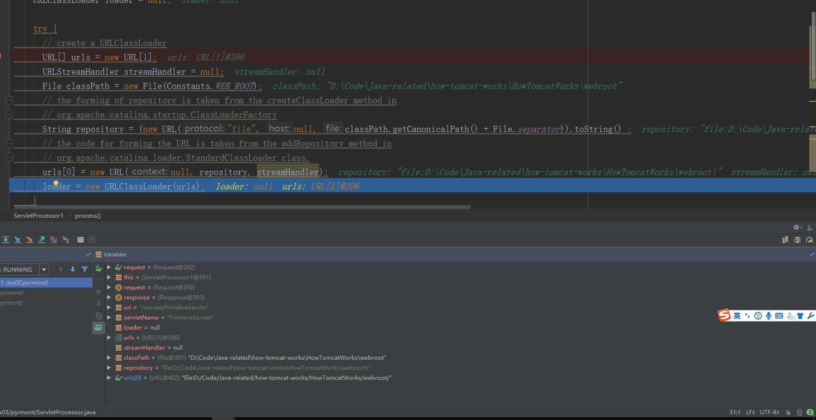The image size is (816, 420).
Task: Expand the urls[0] watch node
Action: [109, 378]
